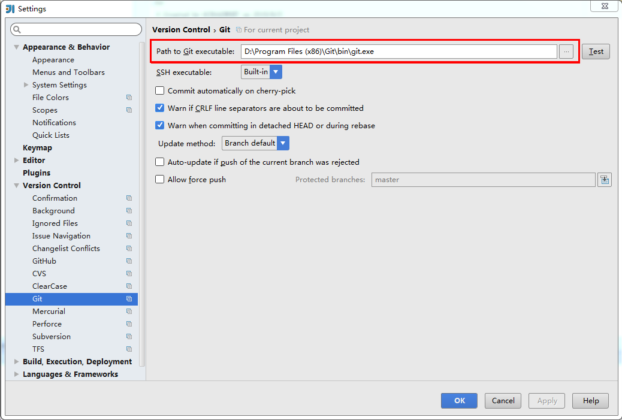Check Allow force push
The image size is (622, 420).
click(x=160, y=179)
